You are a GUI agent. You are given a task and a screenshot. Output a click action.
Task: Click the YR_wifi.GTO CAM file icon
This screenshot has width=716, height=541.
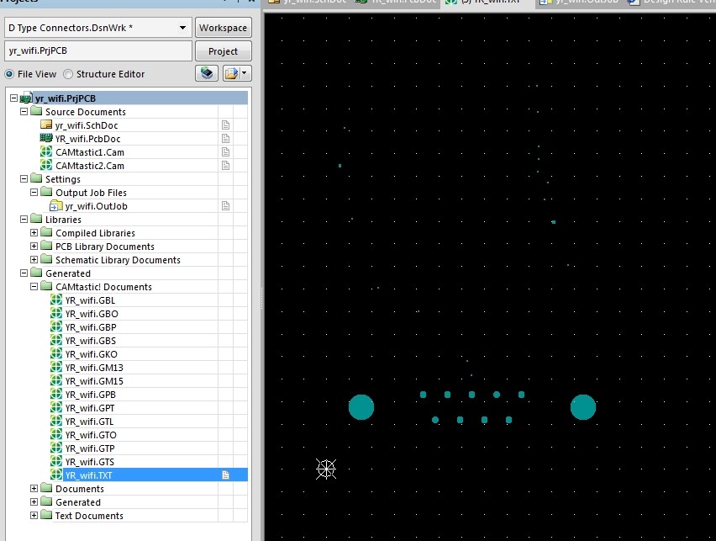(56, 434)
